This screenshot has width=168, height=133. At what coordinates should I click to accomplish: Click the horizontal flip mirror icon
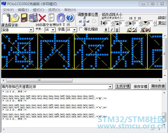[x=143, y=30]
